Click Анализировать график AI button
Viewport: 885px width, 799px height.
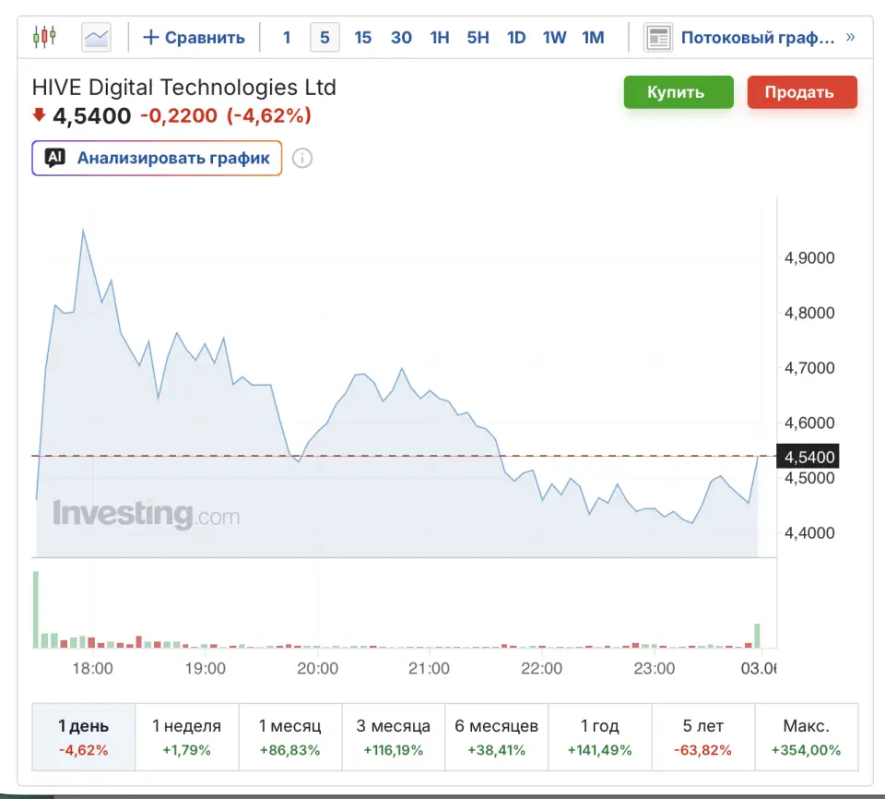[x=157, y=158]
